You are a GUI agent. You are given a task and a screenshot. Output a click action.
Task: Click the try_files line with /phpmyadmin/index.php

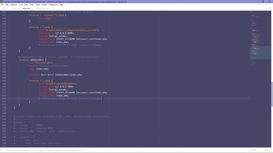56,75
